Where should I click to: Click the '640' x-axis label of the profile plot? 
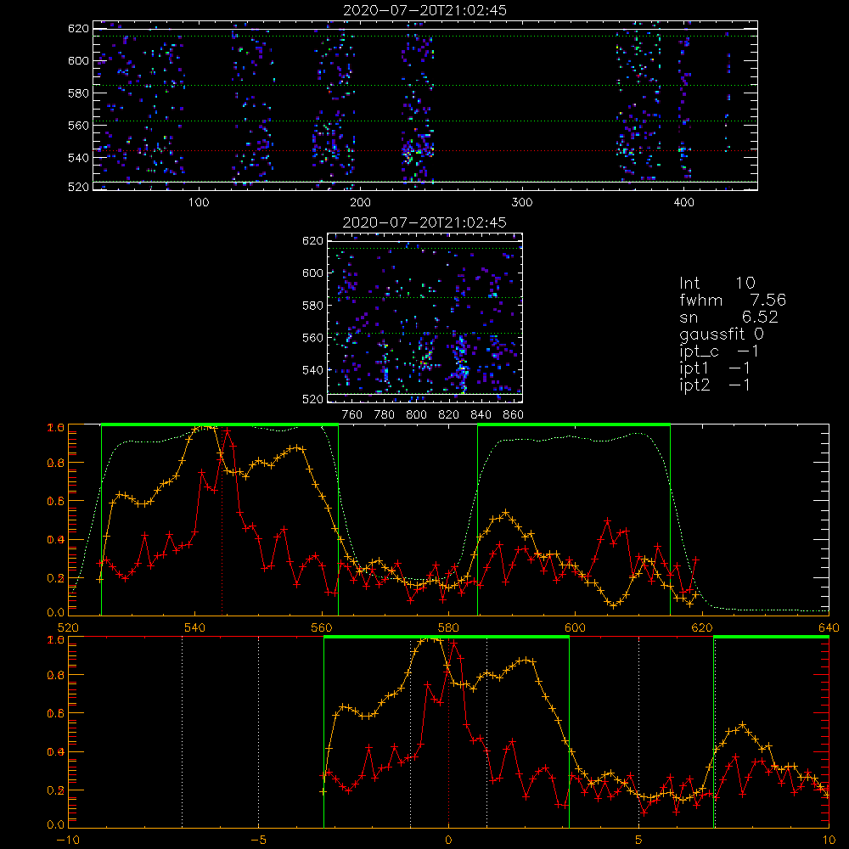[x=829, y=628]
